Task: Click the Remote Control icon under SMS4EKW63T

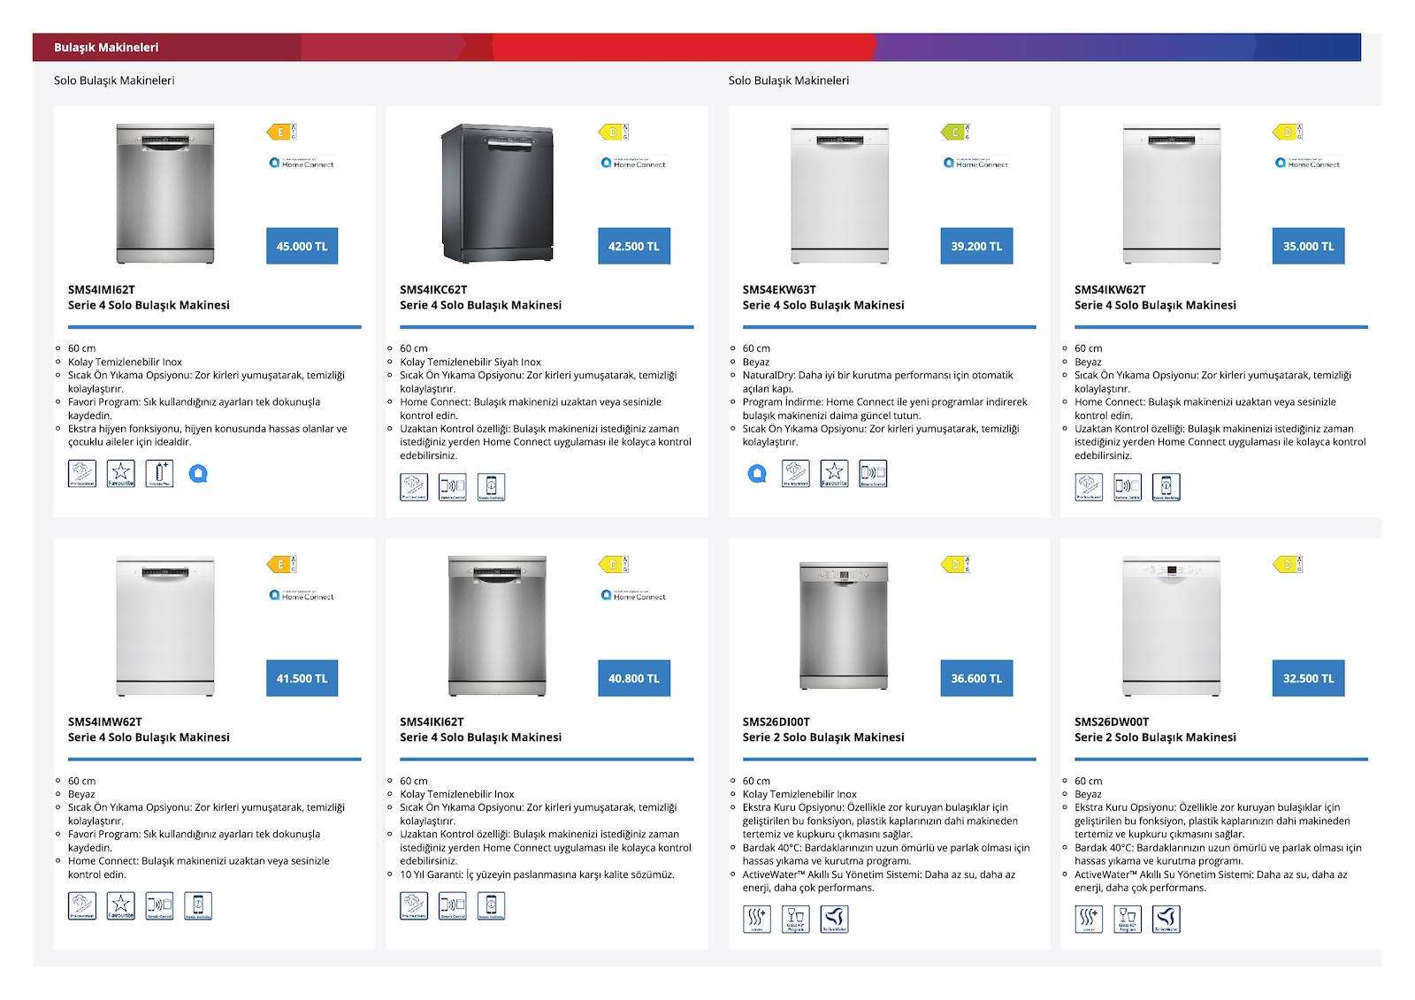Action: pyautogui.click(x=873, y=474)
